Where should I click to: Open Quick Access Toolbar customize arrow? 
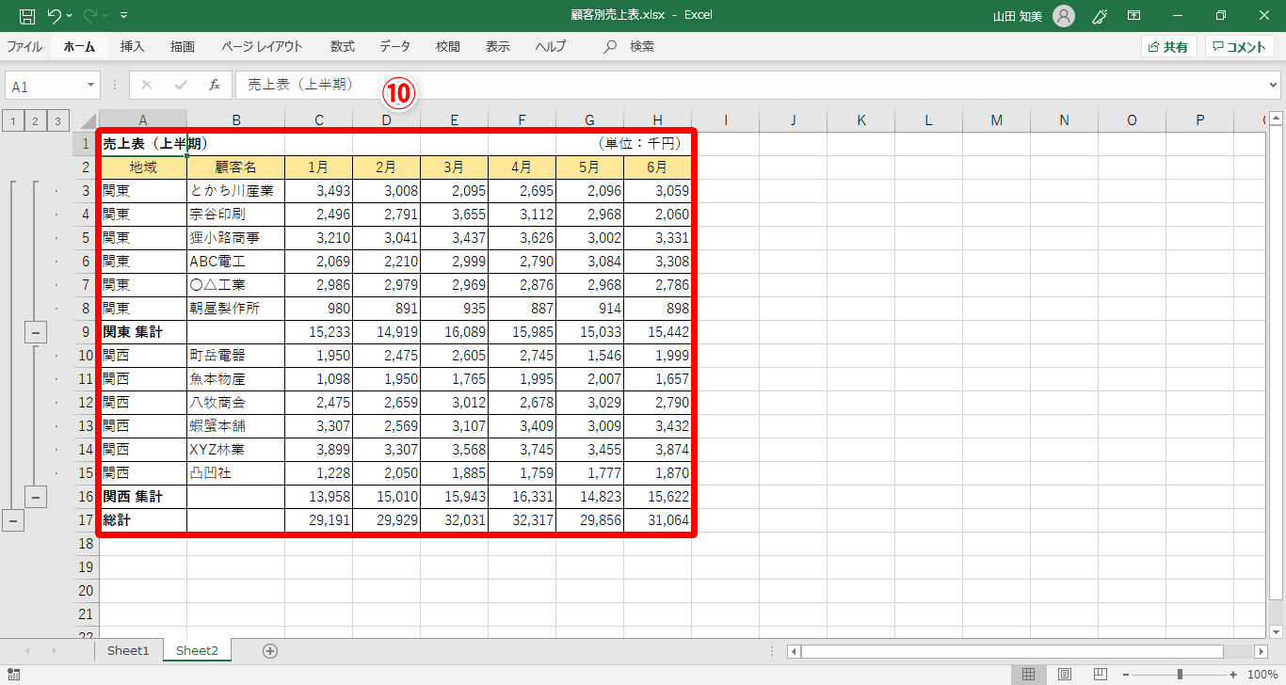coord(124,15)
